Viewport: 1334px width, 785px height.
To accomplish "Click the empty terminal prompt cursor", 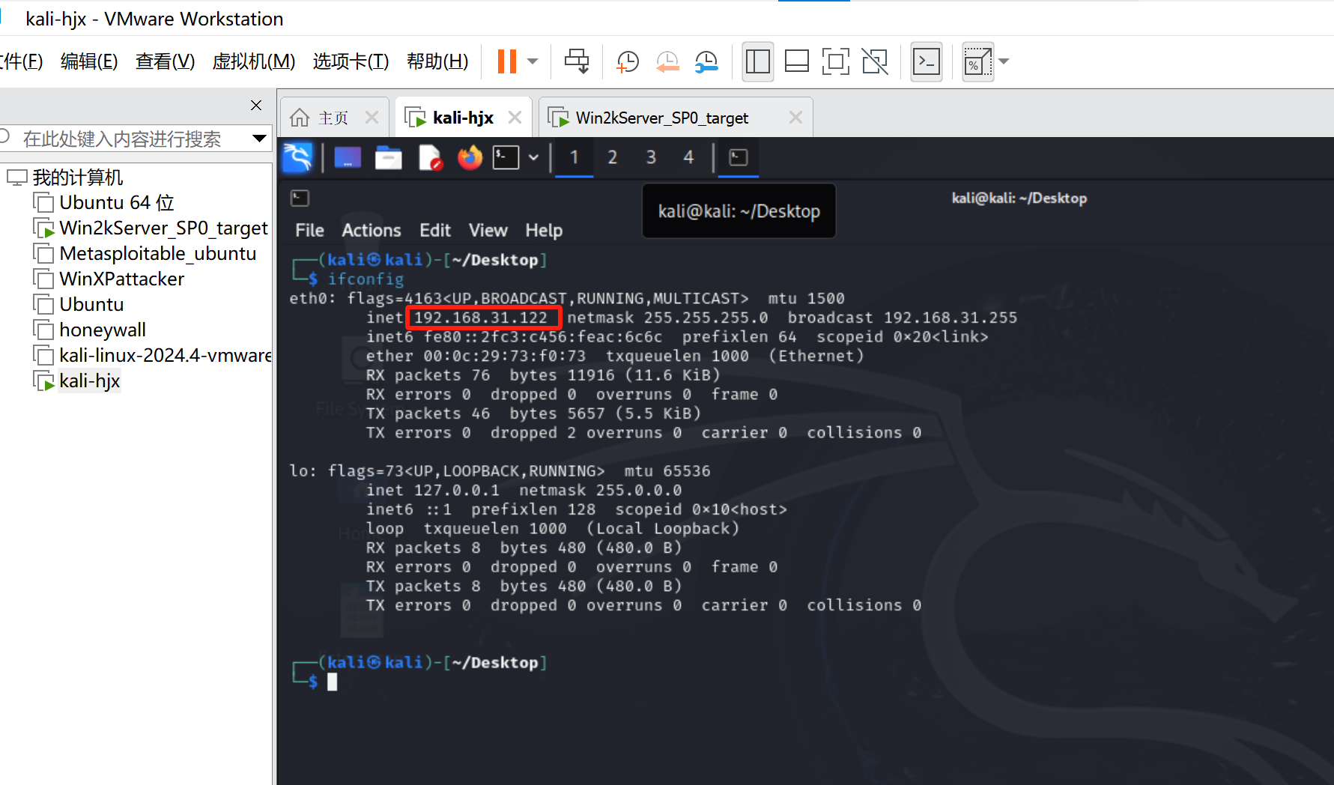I will [x=332, y=682].
